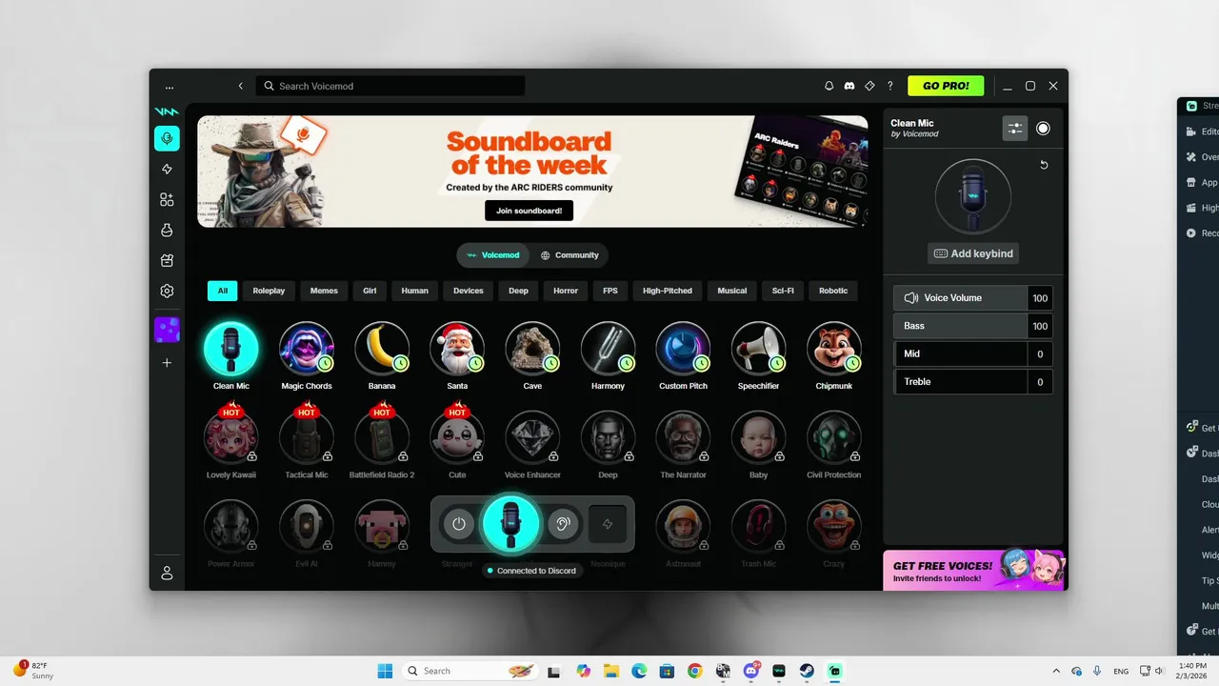Viewport: 1219px width, 686px height.
Task: Open the Voicelab flask sidebar icon
Action: click(x=167, y=230)
